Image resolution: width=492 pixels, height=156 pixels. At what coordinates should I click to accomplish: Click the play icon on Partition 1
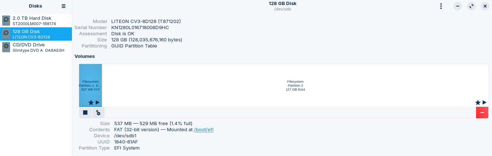[x=98, y=103]
